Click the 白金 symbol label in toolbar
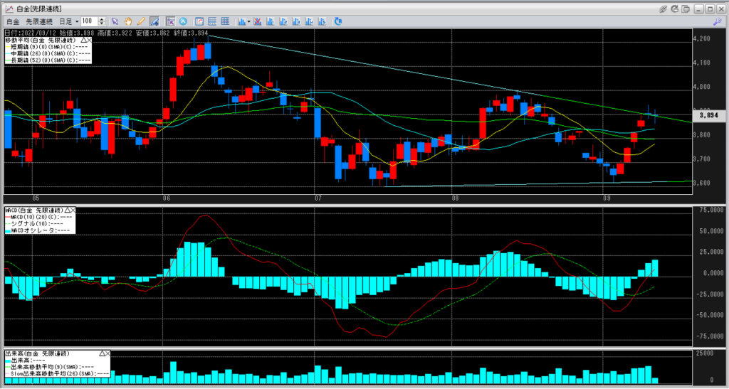This screenshot has width=729, height=389. [x=13, y=21]
